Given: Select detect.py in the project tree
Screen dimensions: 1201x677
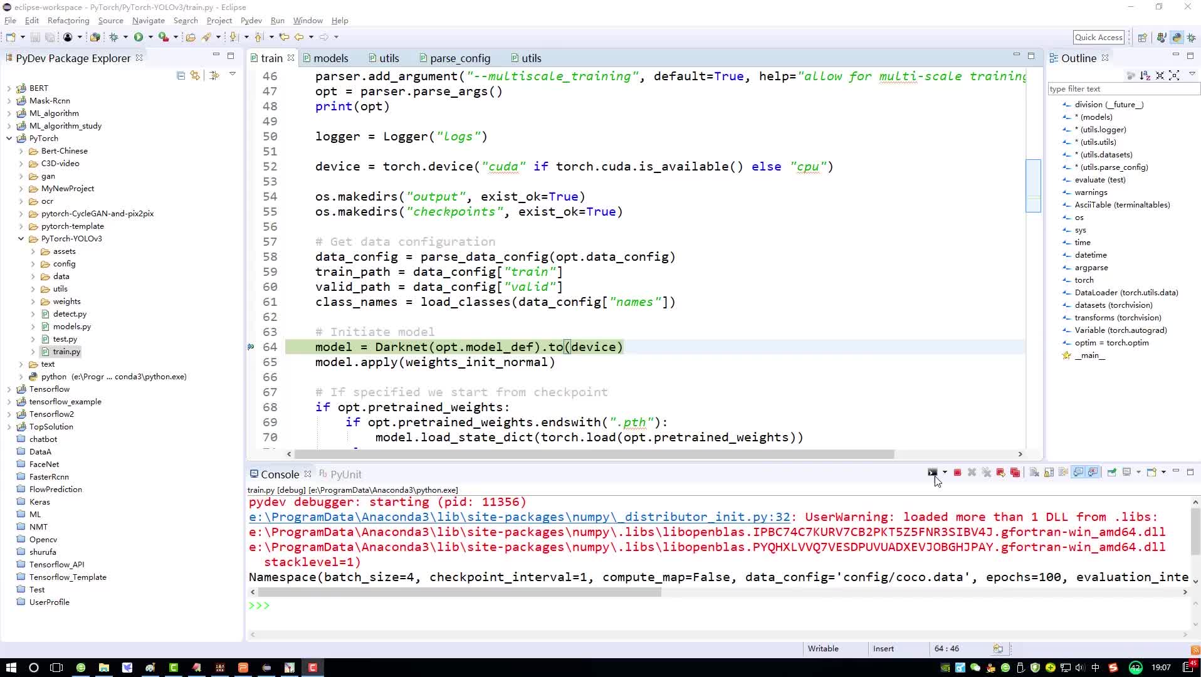Looking at the screenshot, I should coord(70,314).
